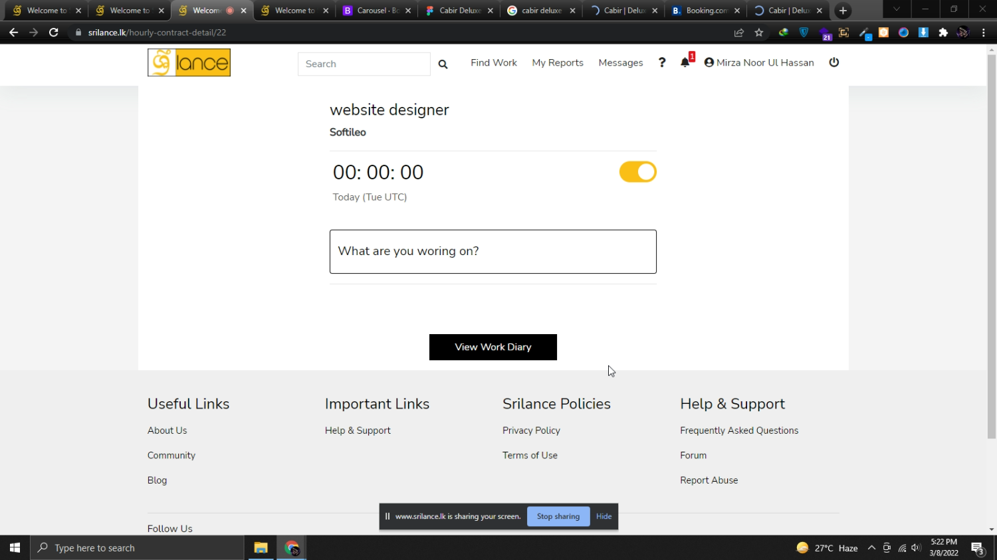Open the browser extensions puzzle icon
Viewport: 997px width, 560px height.
coord(943,33)
